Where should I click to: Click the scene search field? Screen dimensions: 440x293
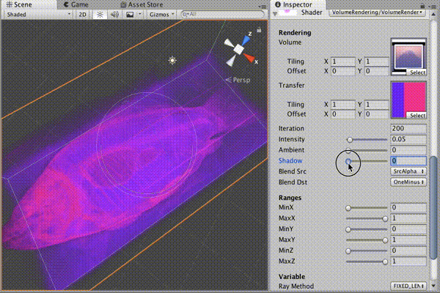click(222, 14)
